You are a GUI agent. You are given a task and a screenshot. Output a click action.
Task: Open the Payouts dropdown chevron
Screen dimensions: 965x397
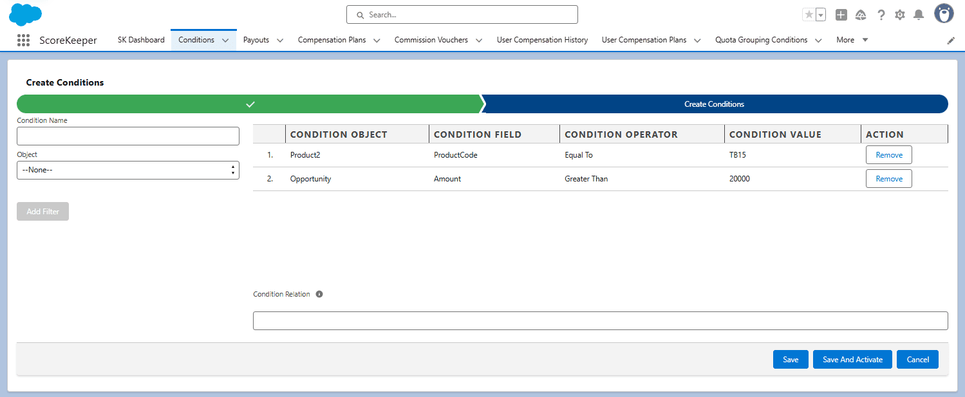pyautogui.click(x=280, y=40)
